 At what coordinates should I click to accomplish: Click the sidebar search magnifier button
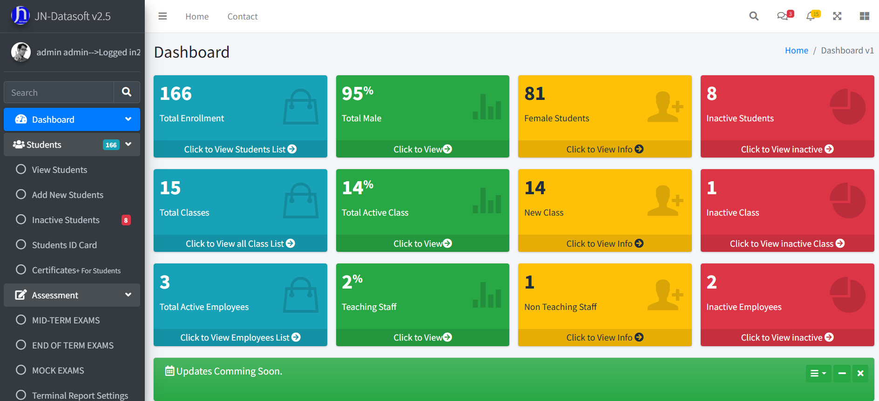tap(127, 92)
